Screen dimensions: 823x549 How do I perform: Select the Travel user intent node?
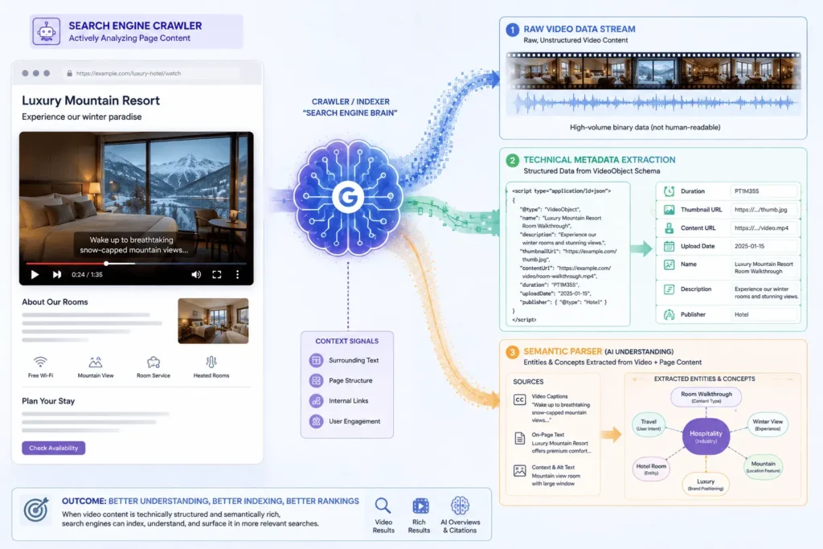649,424
